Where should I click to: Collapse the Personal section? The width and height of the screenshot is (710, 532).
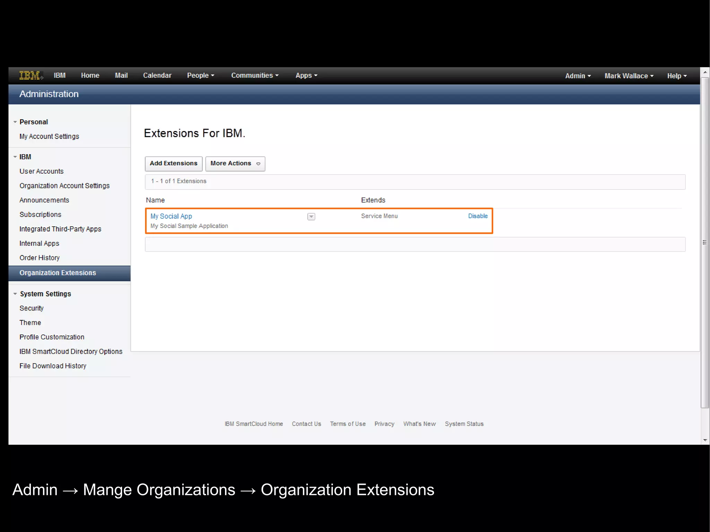[x=15, y=122]
